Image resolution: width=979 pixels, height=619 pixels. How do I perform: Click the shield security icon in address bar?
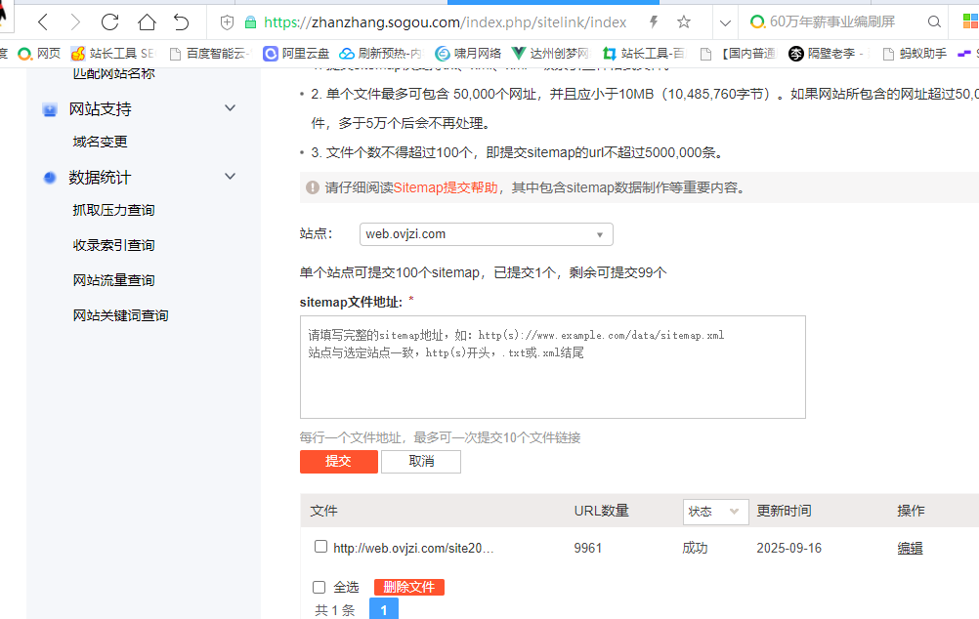pyautogui.click(x=228, y=22)
